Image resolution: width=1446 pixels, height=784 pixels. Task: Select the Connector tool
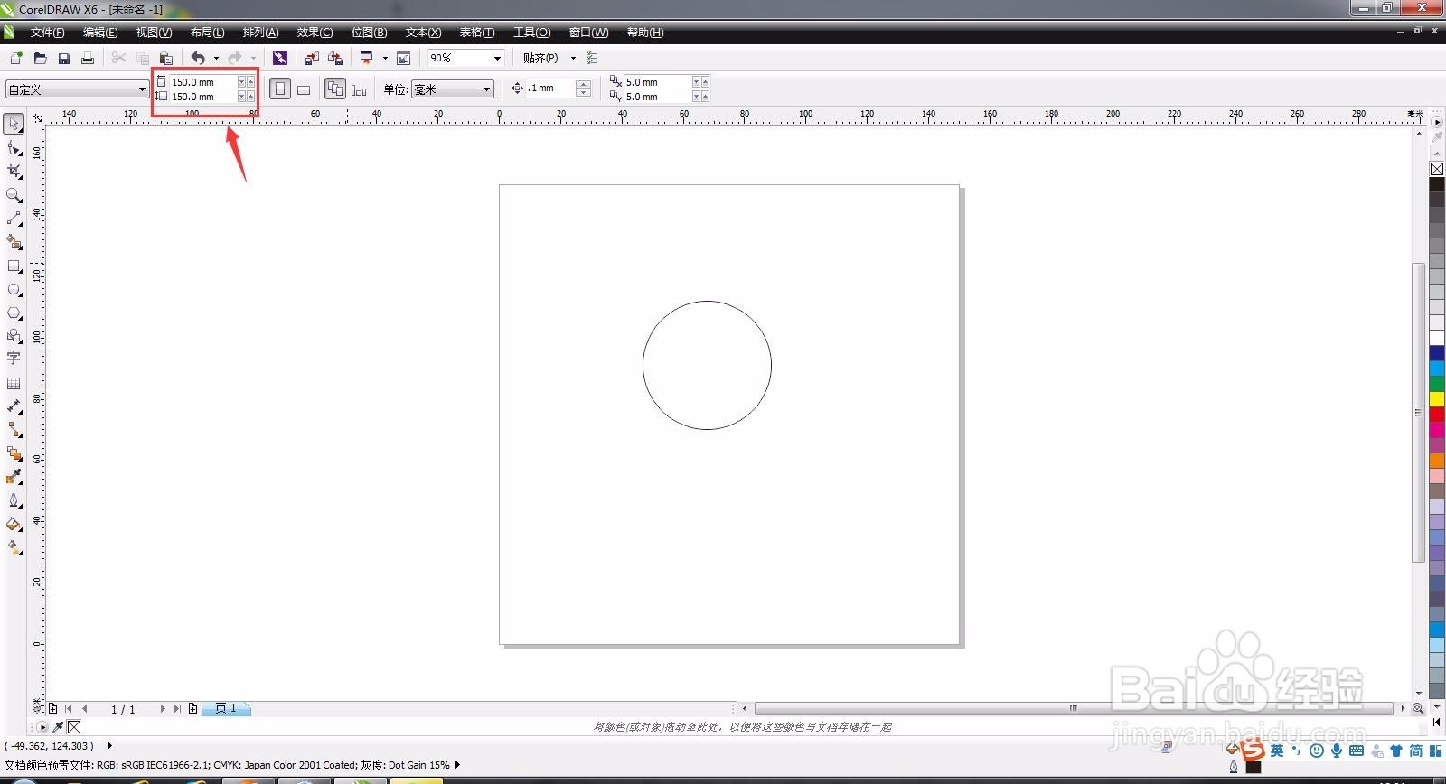click(14, 430)
